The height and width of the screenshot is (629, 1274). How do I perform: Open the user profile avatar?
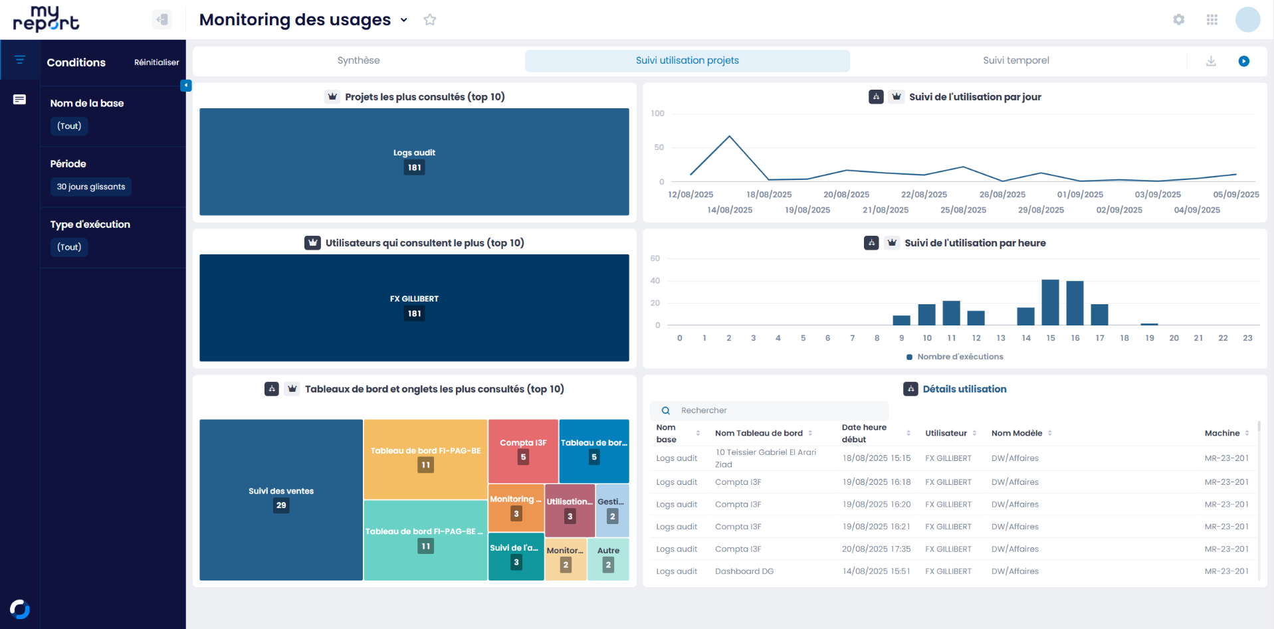pyautogui.click(x=1247, y=20)
